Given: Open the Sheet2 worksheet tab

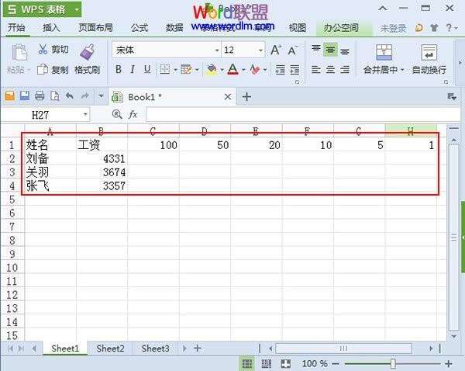Looking at the screenshot, I should tap(110, 348).
